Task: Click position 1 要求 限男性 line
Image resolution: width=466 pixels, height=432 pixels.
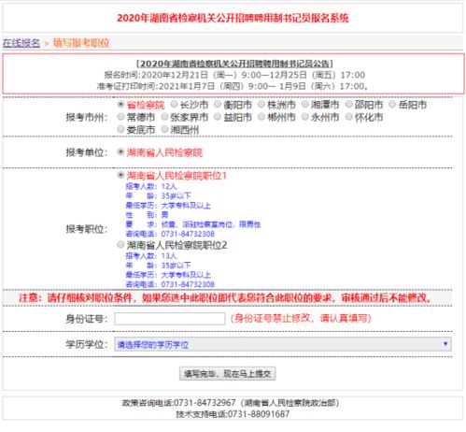Action: click(x=193, y=224)
